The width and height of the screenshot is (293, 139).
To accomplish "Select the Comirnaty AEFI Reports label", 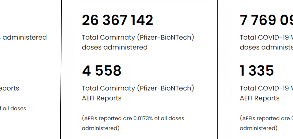I will (x=138, y=93).
